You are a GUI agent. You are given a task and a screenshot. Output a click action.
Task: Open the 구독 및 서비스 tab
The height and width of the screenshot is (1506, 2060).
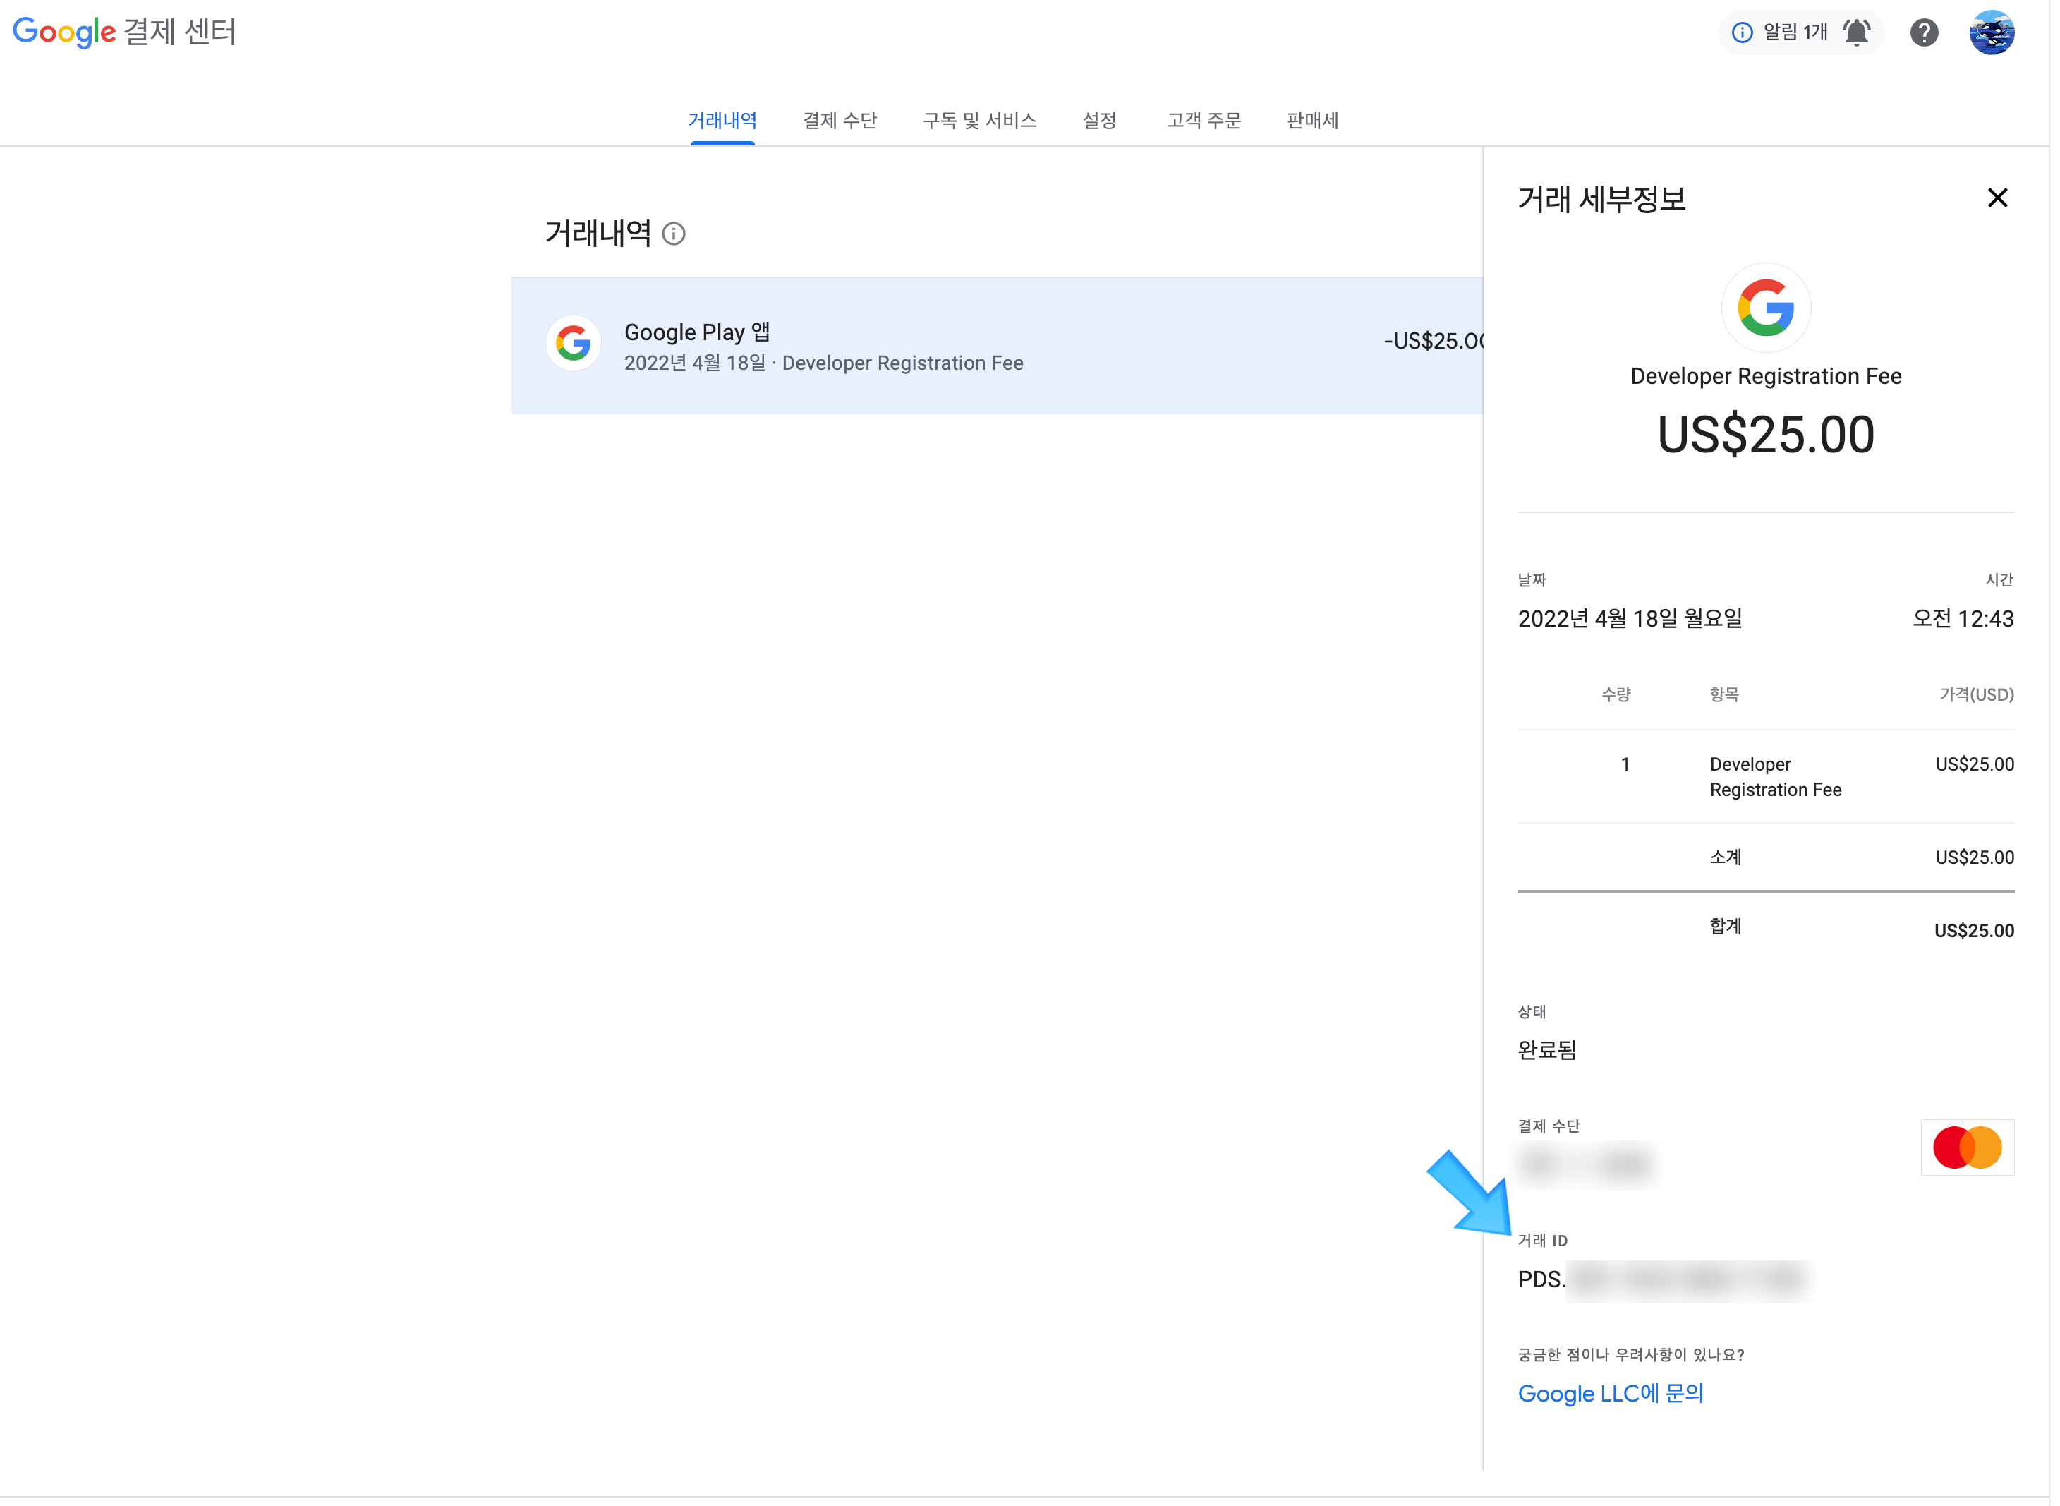click(979, 121)
